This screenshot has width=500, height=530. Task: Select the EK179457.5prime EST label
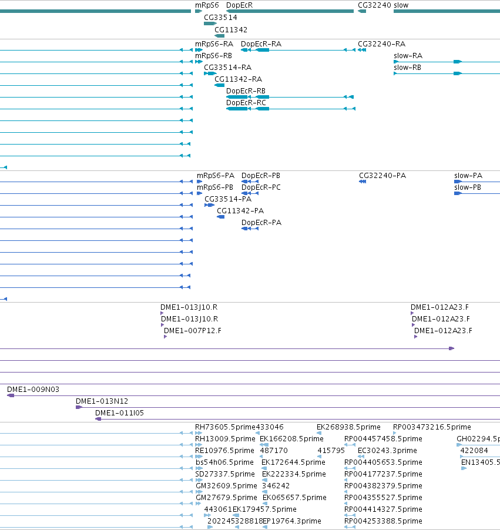coord(264,509)
